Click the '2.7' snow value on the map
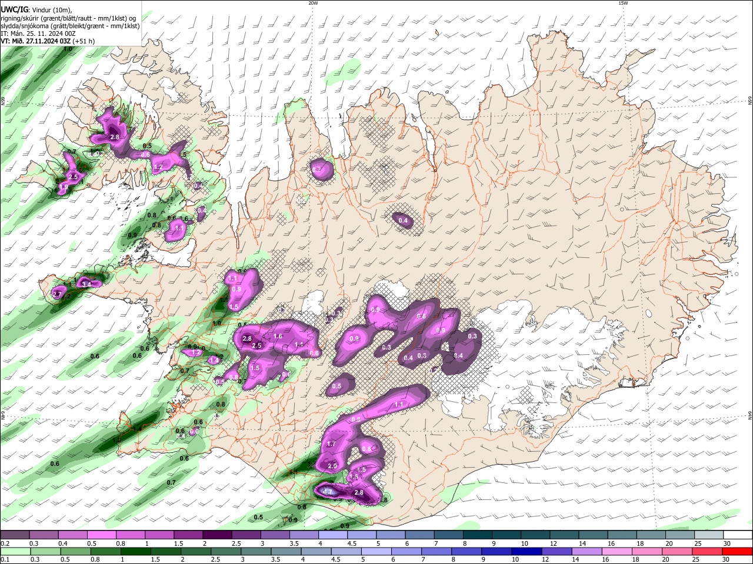753x564 pixels. pyautogui.click(x=58, y=294)
